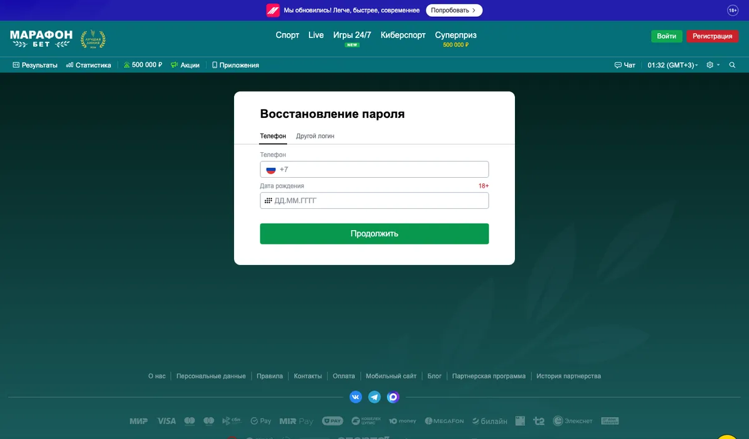749x439 pixels.
Task: Click the Билайн payment logo
Action: click(x=490, y=422)
